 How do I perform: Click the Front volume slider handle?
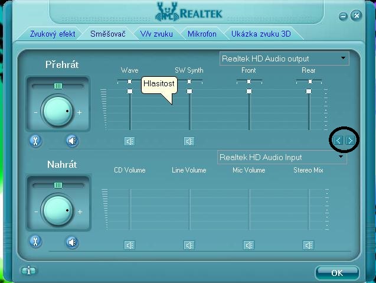[x=249, y=91]
